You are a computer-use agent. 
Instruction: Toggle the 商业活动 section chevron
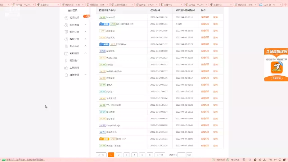[85, 46]
